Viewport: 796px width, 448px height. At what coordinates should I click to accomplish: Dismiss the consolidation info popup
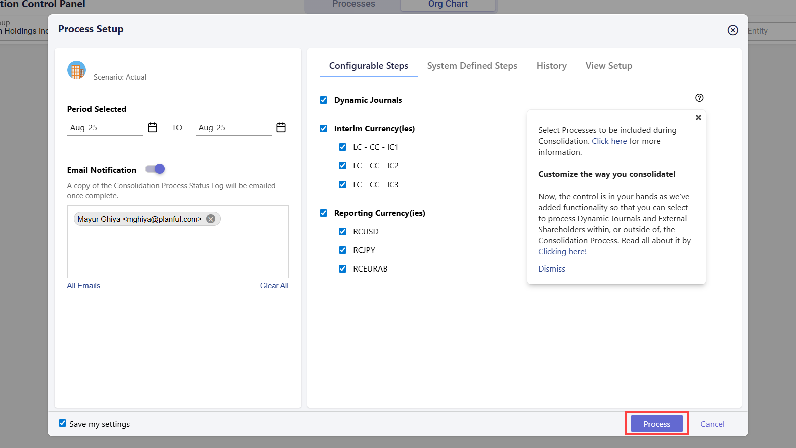tap(551, 269)
